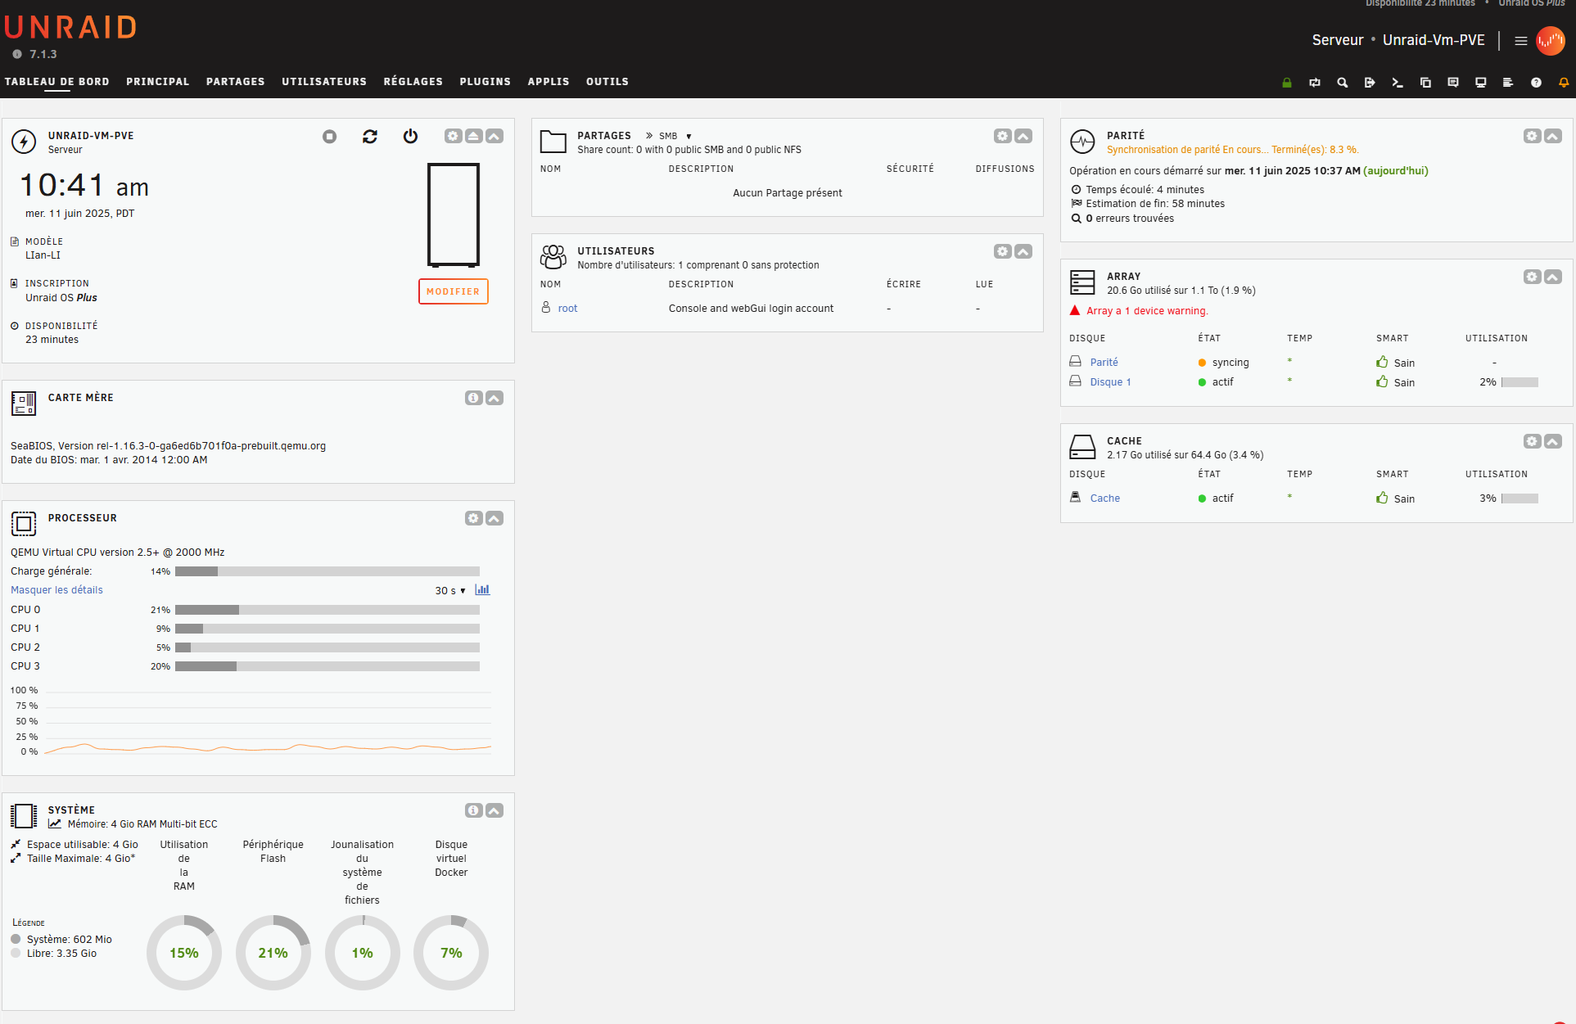
Task: Click the logout icon in the top toolbar
Action: coord(1370,83)
